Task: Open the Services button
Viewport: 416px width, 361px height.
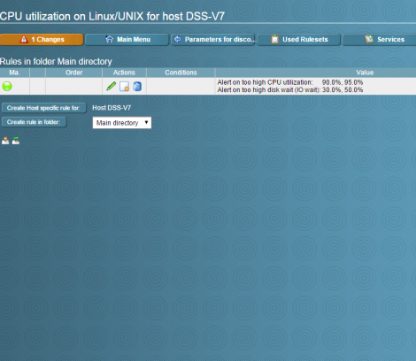Action: [x=380, y=40]
